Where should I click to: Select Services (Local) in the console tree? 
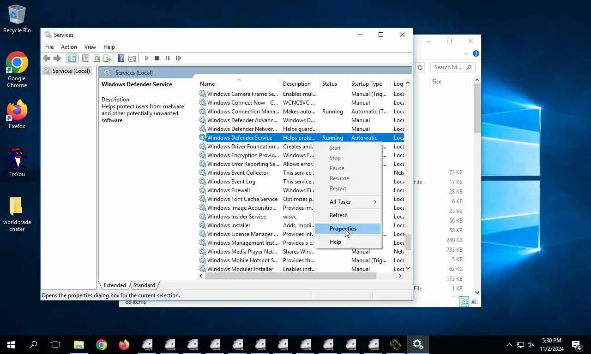point(67,71)
